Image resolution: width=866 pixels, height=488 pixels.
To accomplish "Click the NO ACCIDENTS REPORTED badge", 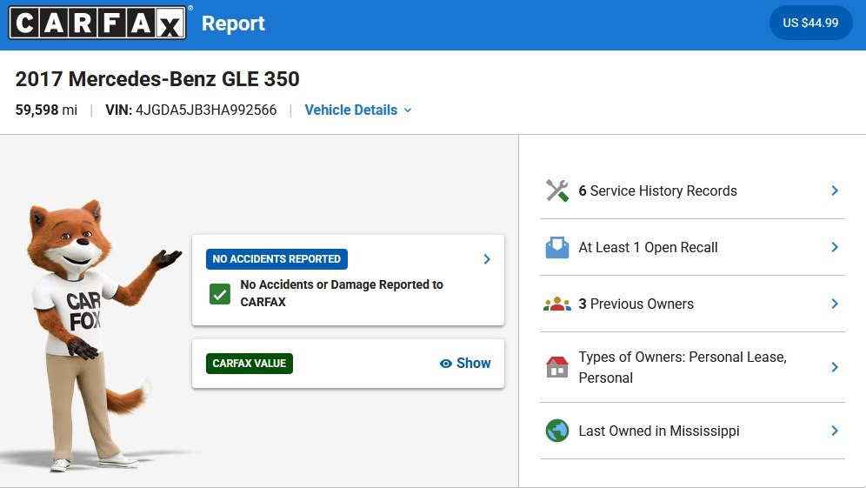I will point(276,259).
